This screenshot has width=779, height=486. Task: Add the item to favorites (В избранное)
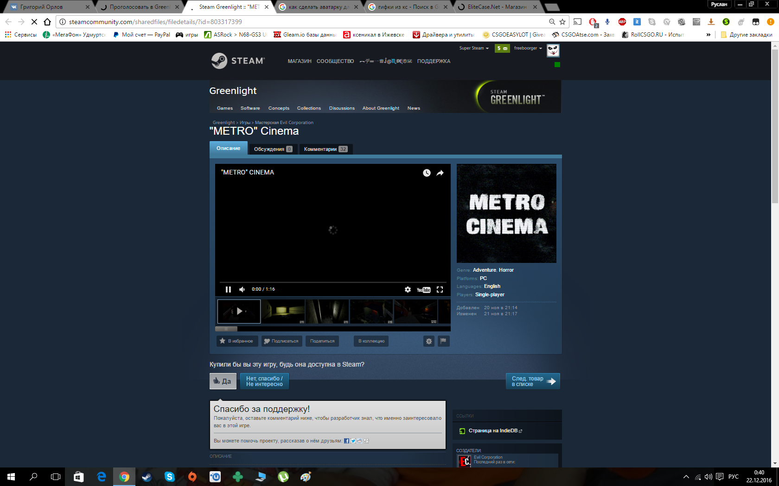[237, 341]
